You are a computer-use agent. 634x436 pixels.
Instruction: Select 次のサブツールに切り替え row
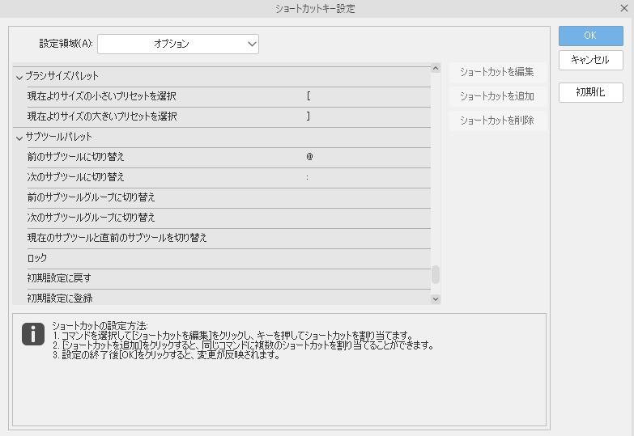click(x=228, y=178)
